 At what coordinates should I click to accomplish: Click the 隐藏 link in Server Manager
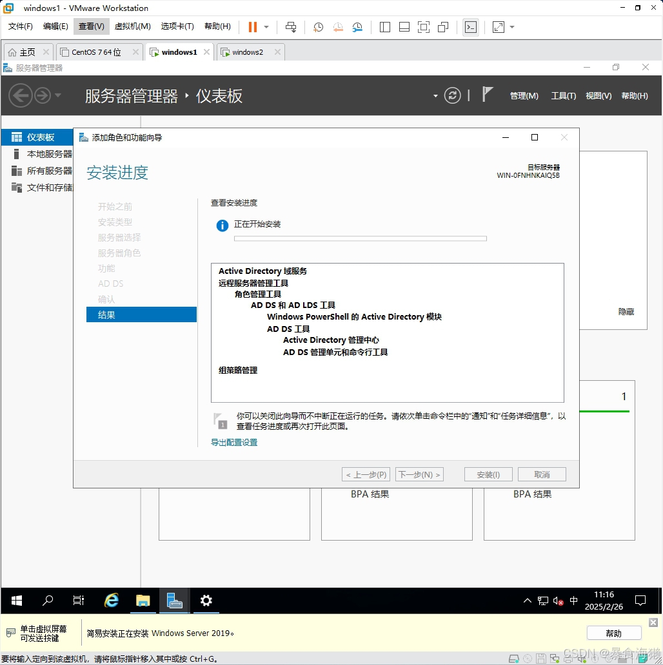626,312
